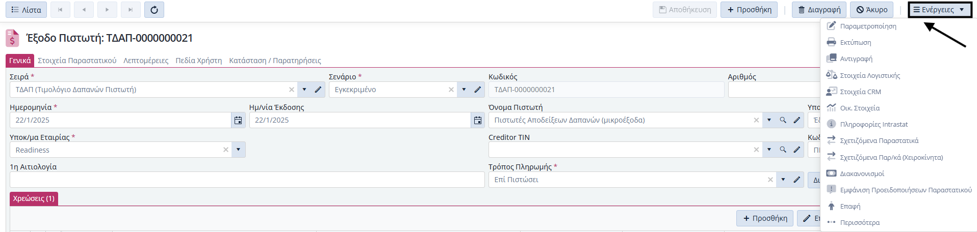Screen dimensions: 977x232
Task: Open the Creditor TIN dropdown list
Action: 769,150
